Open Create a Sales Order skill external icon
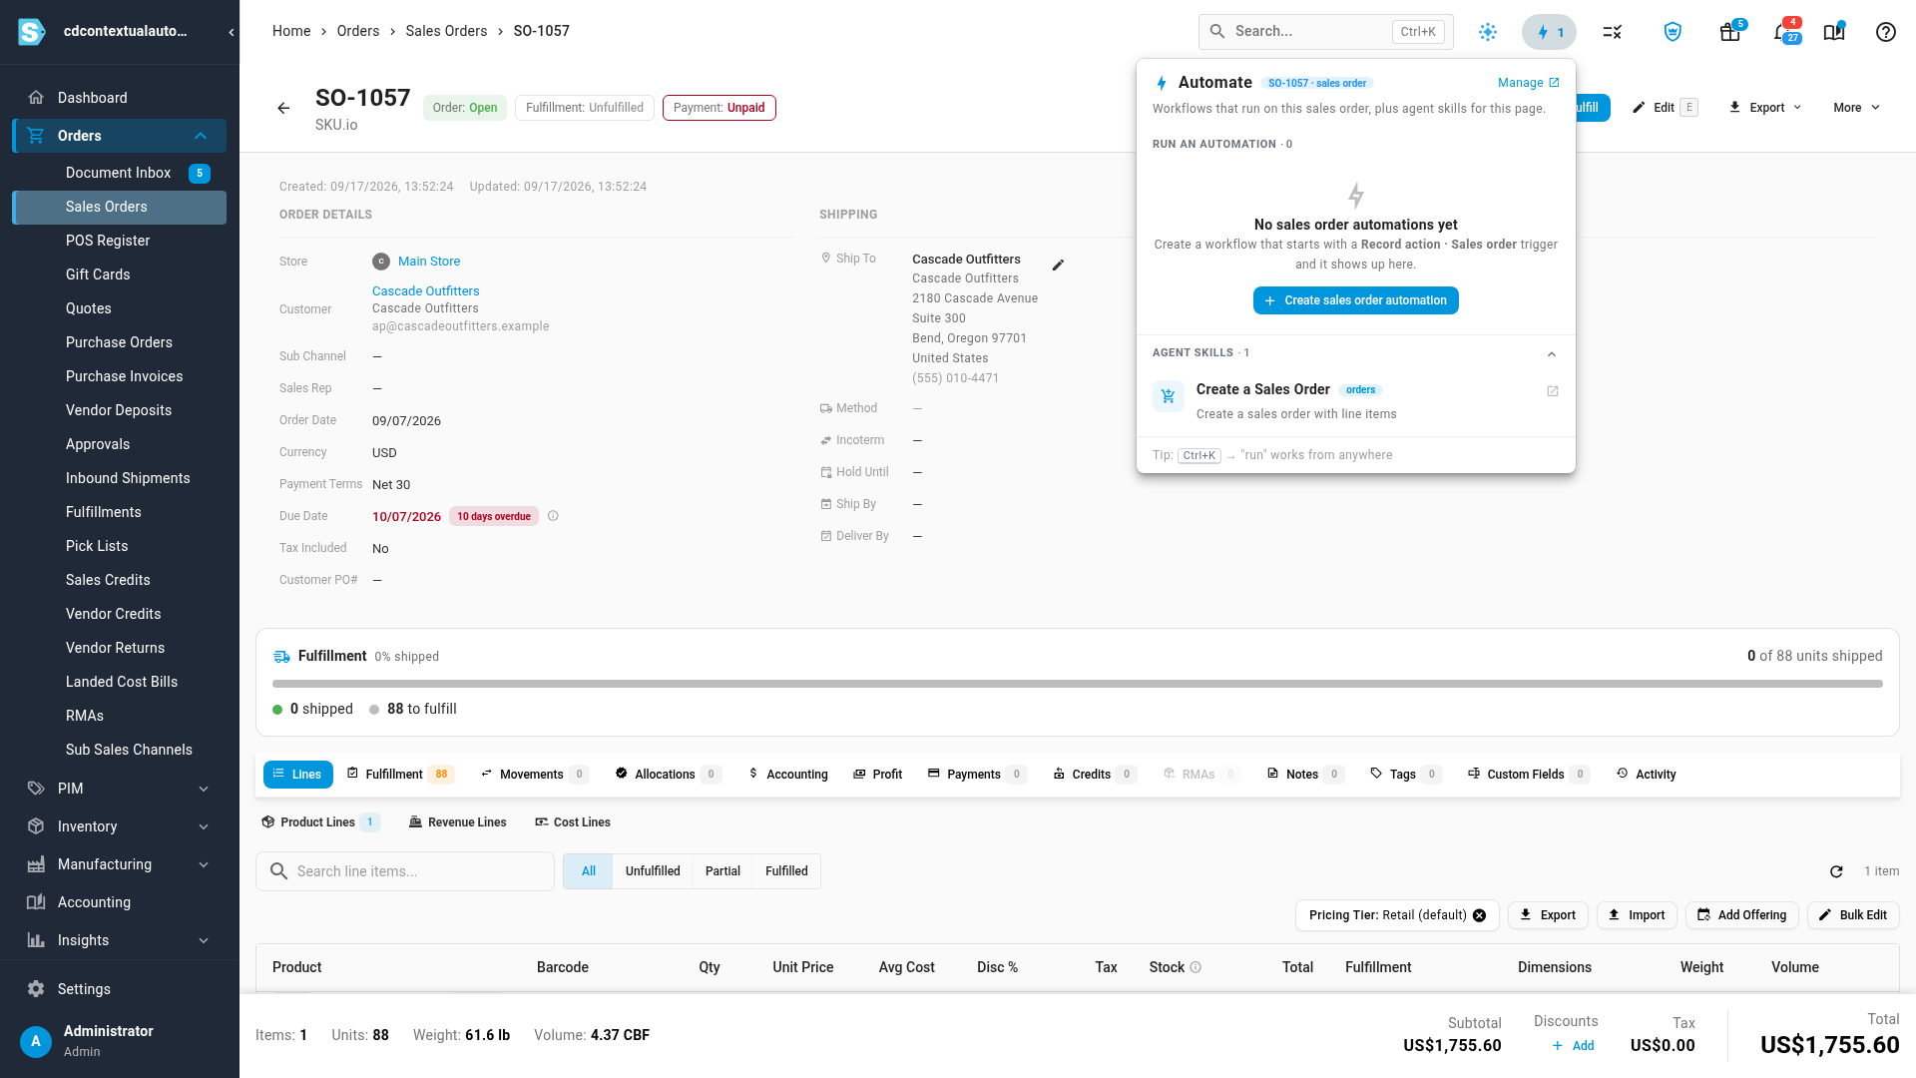Screen dimensions: 1916x1078 coord(1553,391)
